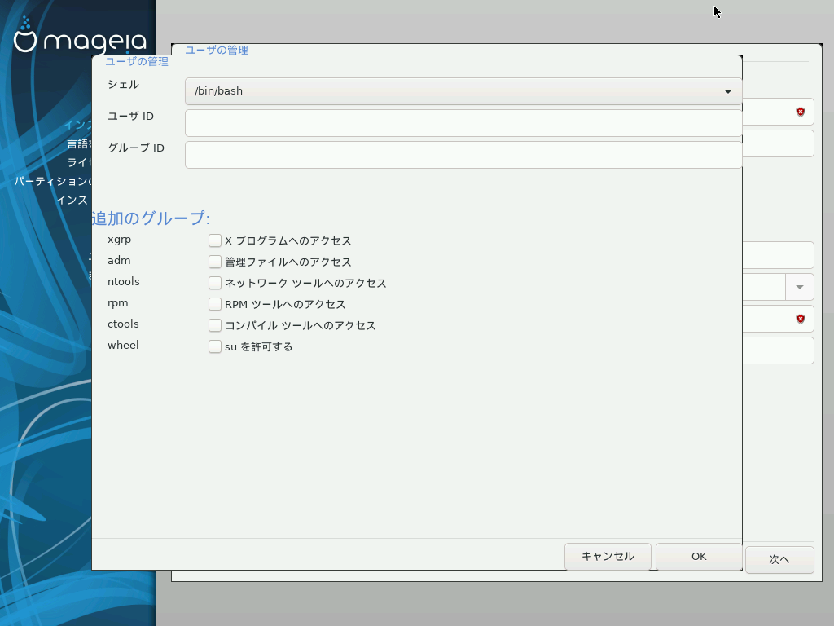834x626 pixels.
Task: Click lower red shield icon in background window
Action: 801,319
